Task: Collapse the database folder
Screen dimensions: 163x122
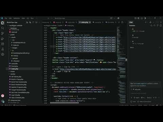Action: [x=14, y=28]
